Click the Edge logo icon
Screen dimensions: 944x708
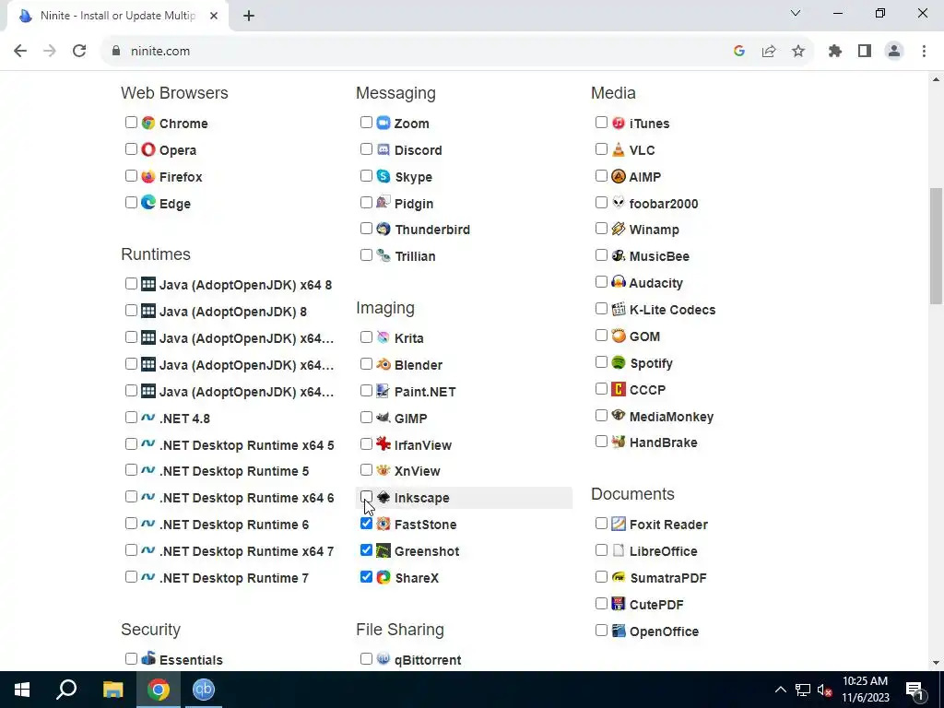(148, 203)
